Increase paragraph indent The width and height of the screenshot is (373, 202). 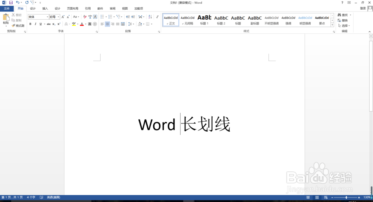pyautogui.click(x=133, y=17)
